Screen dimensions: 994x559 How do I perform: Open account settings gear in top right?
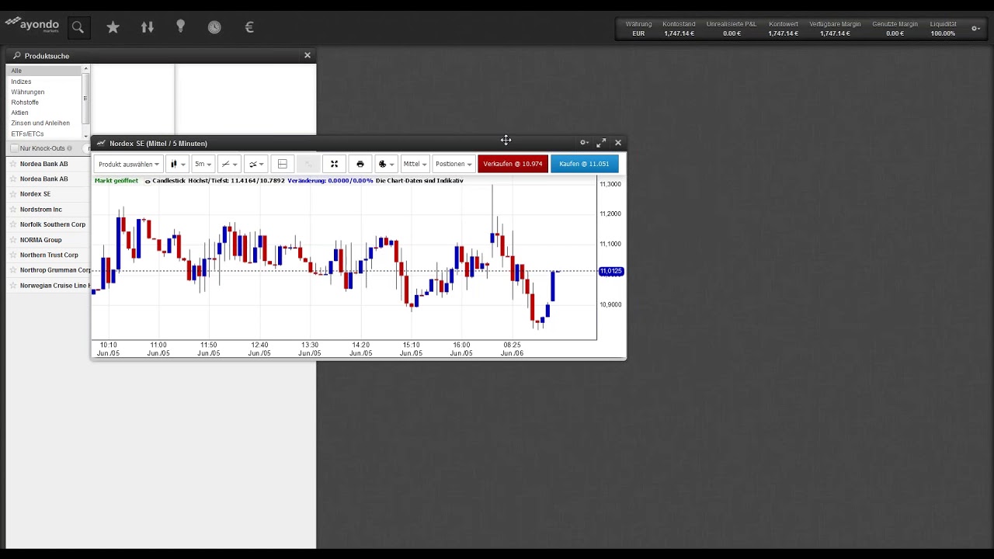pos(976,29)
